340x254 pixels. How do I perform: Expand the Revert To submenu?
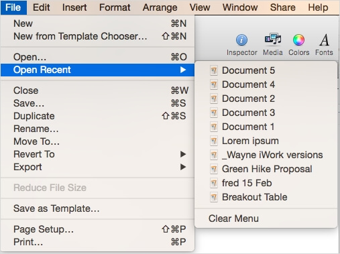[183, 154]
